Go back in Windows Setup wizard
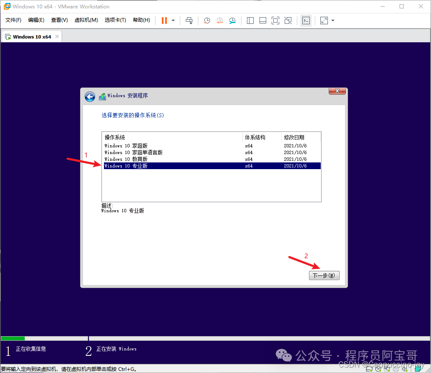Screen dimensions: 431x373 click(x=90, y=97)
